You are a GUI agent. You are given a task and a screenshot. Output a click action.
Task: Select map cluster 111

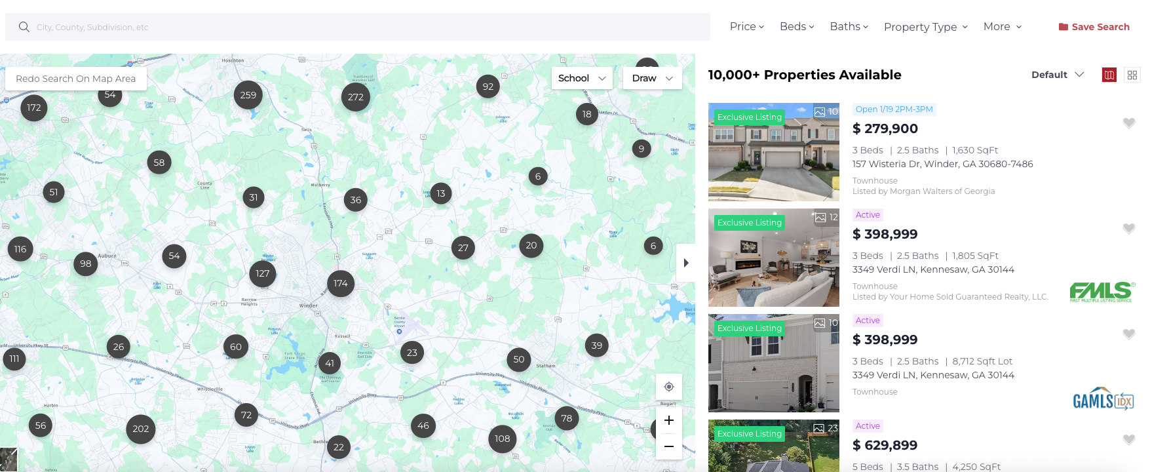pyautogui.click(x=14, y=359)
